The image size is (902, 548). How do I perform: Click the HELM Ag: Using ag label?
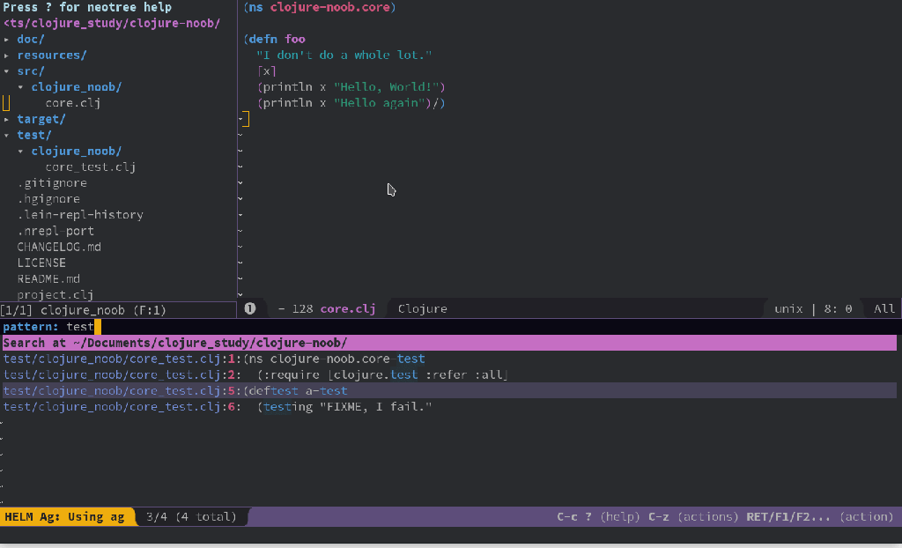pos(65,516)
